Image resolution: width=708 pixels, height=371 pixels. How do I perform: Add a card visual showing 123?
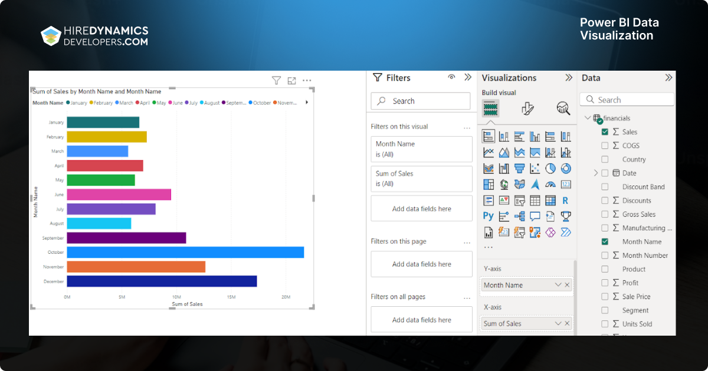[x=565, y=184]
